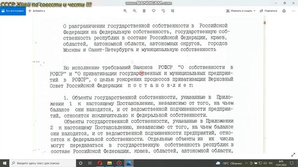Maximize or restore the Photos window
Screen dimensions: 298x167
(x=284, y=3)
